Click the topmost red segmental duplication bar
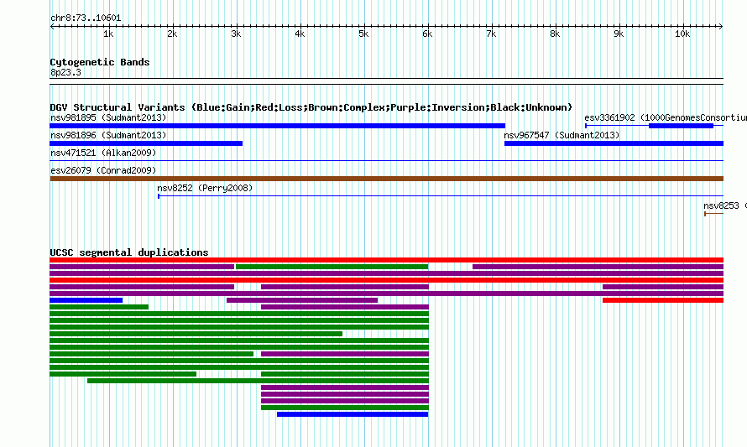 pyautogui.click(x=387, y=260)
